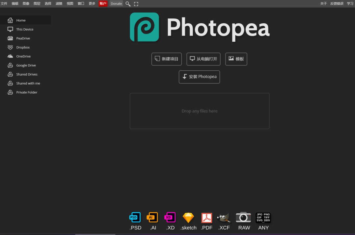Click the .PSD file format icon
The height and width of the screenshot is (235, 355).
pyautogui.click(x=135, y=218)
